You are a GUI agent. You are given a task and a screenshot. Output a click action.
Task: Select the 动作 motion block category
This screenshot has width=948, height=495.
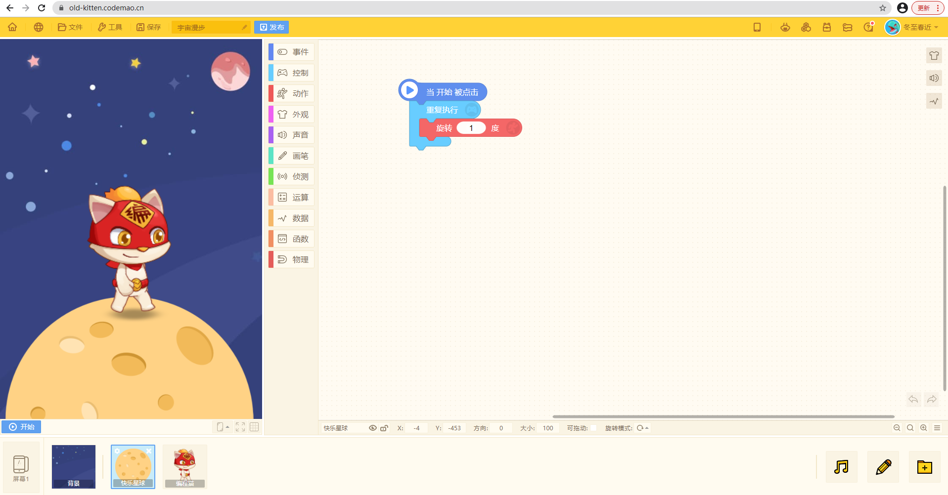291,93
